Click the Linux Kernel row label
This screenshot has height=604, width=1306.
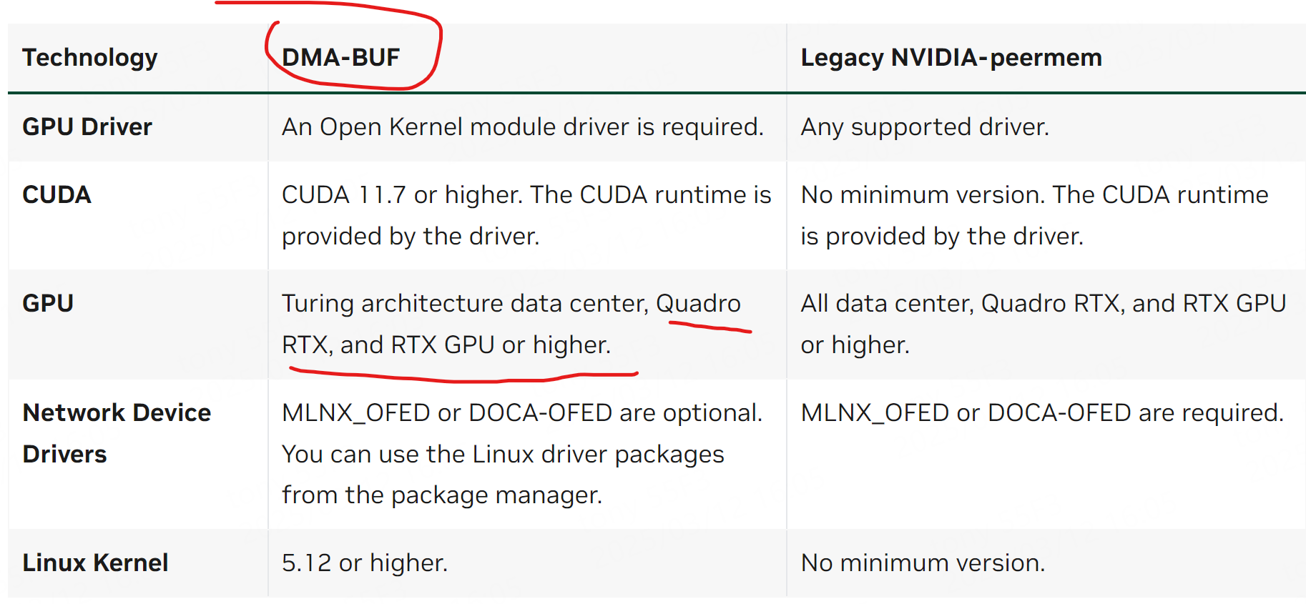pyautogui.click(x=96, y=563)
